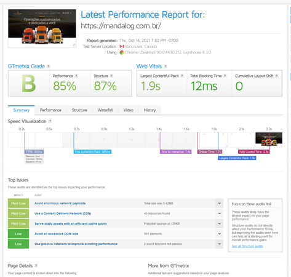Expand the passive listeners audit
The width and height of the screenshot is (291, 277).
(219, 244)
